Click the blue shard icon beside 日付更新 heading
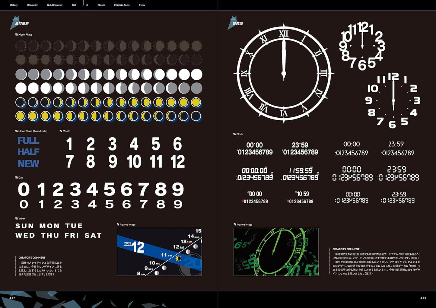The width and height of the screenshot is (436, 308). (x=14, y=23)
